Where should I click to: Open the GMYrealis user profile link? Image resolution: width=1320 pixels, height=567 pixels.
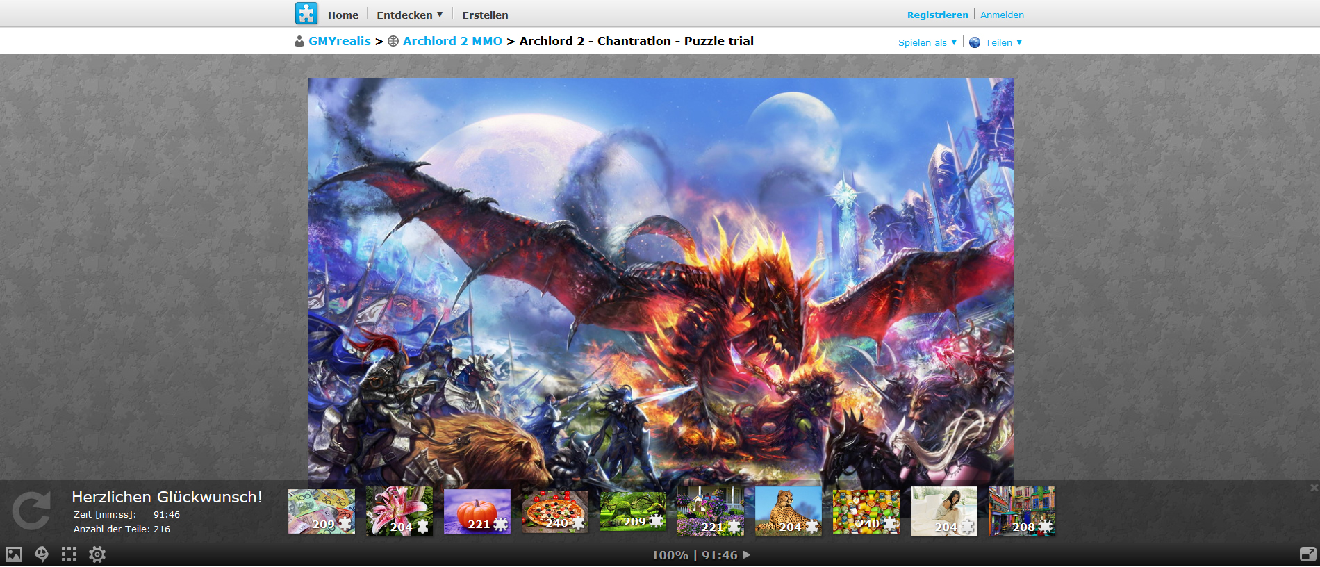point(339,41)
